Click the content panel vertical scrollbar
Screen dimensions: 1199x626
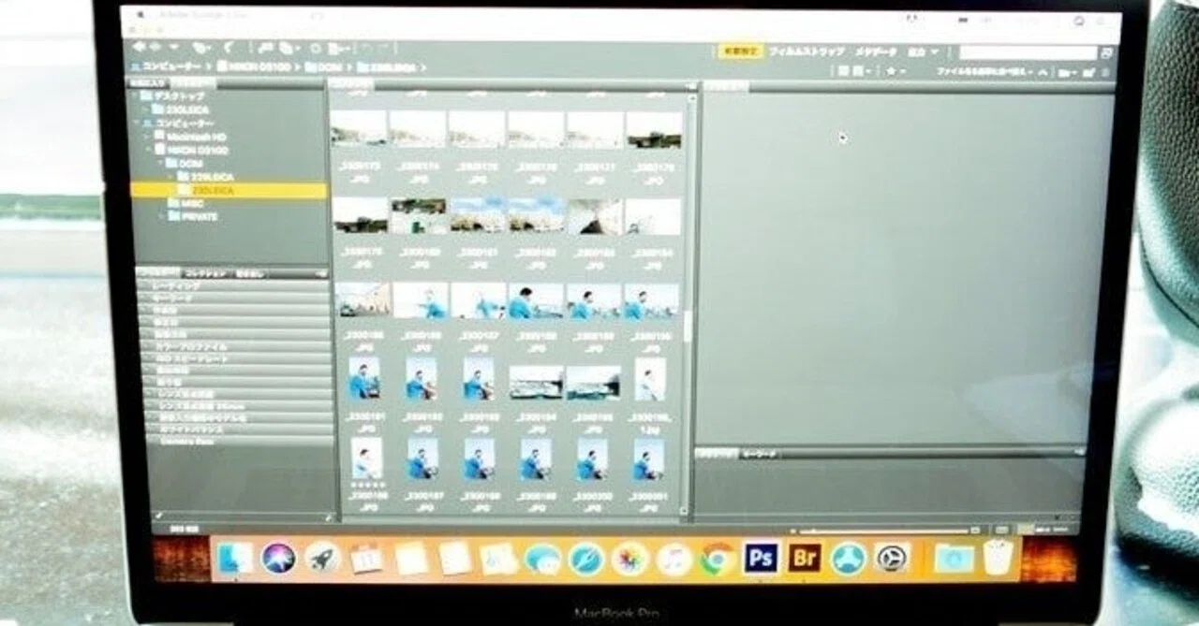pyautogui.click(x=687, y=326)
